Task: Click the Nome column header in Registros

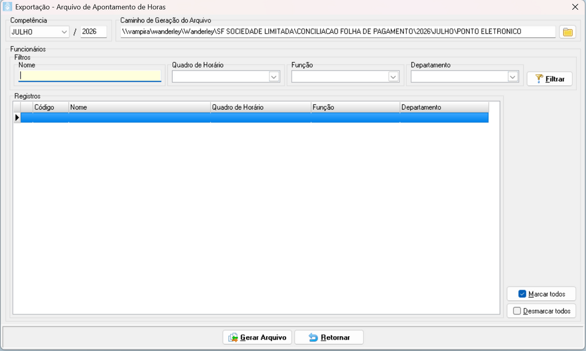Action: [140, 107]
